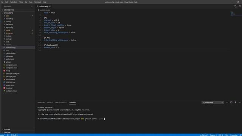This screenshot has width=242, height=136.
Task: Expand the config folder
Action: (x=8, y=22)
